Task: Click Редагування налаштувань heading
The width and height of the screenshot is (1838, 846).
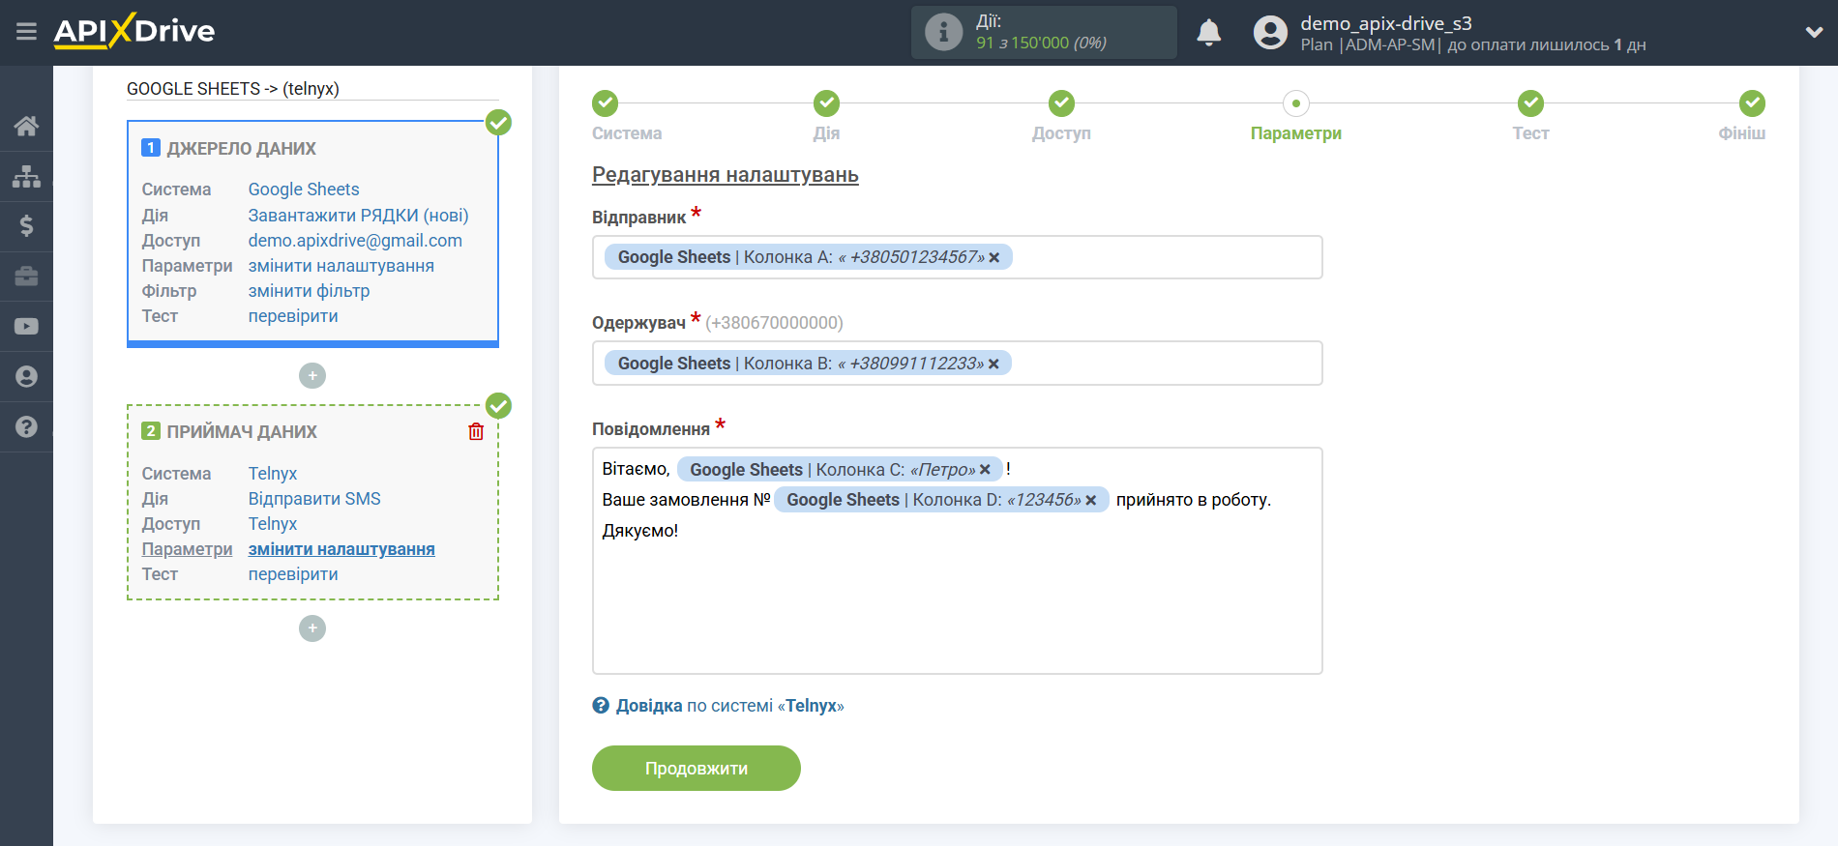Action: (726, 175)
